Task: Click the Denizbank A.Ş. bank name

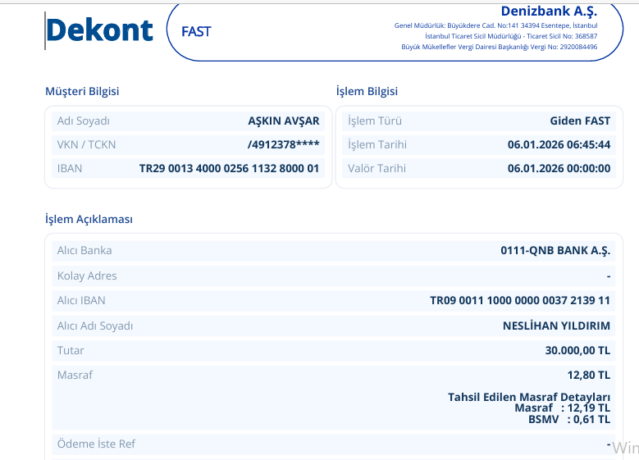Action: 549,11
